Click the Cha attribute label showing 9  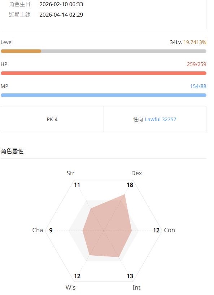click(x=38, y=230)
